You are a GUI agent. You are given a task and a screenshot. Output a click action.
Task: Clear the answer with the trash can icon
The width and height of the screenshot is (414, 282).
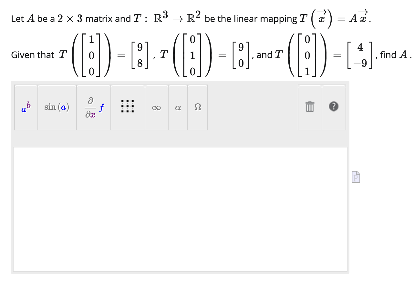(x=309, y=107)
